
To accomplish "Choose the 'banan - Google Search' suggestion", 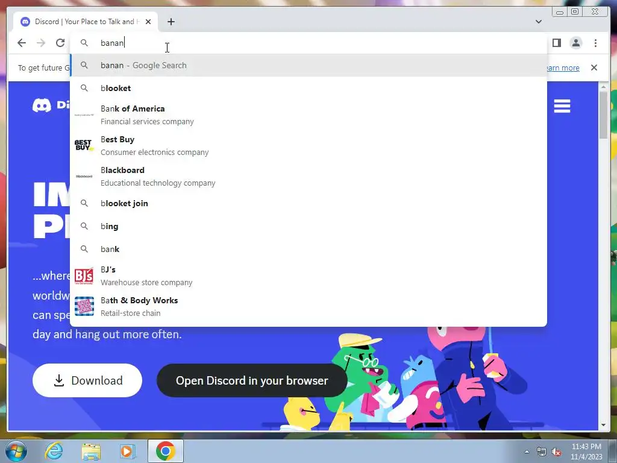I will (308, 65).
